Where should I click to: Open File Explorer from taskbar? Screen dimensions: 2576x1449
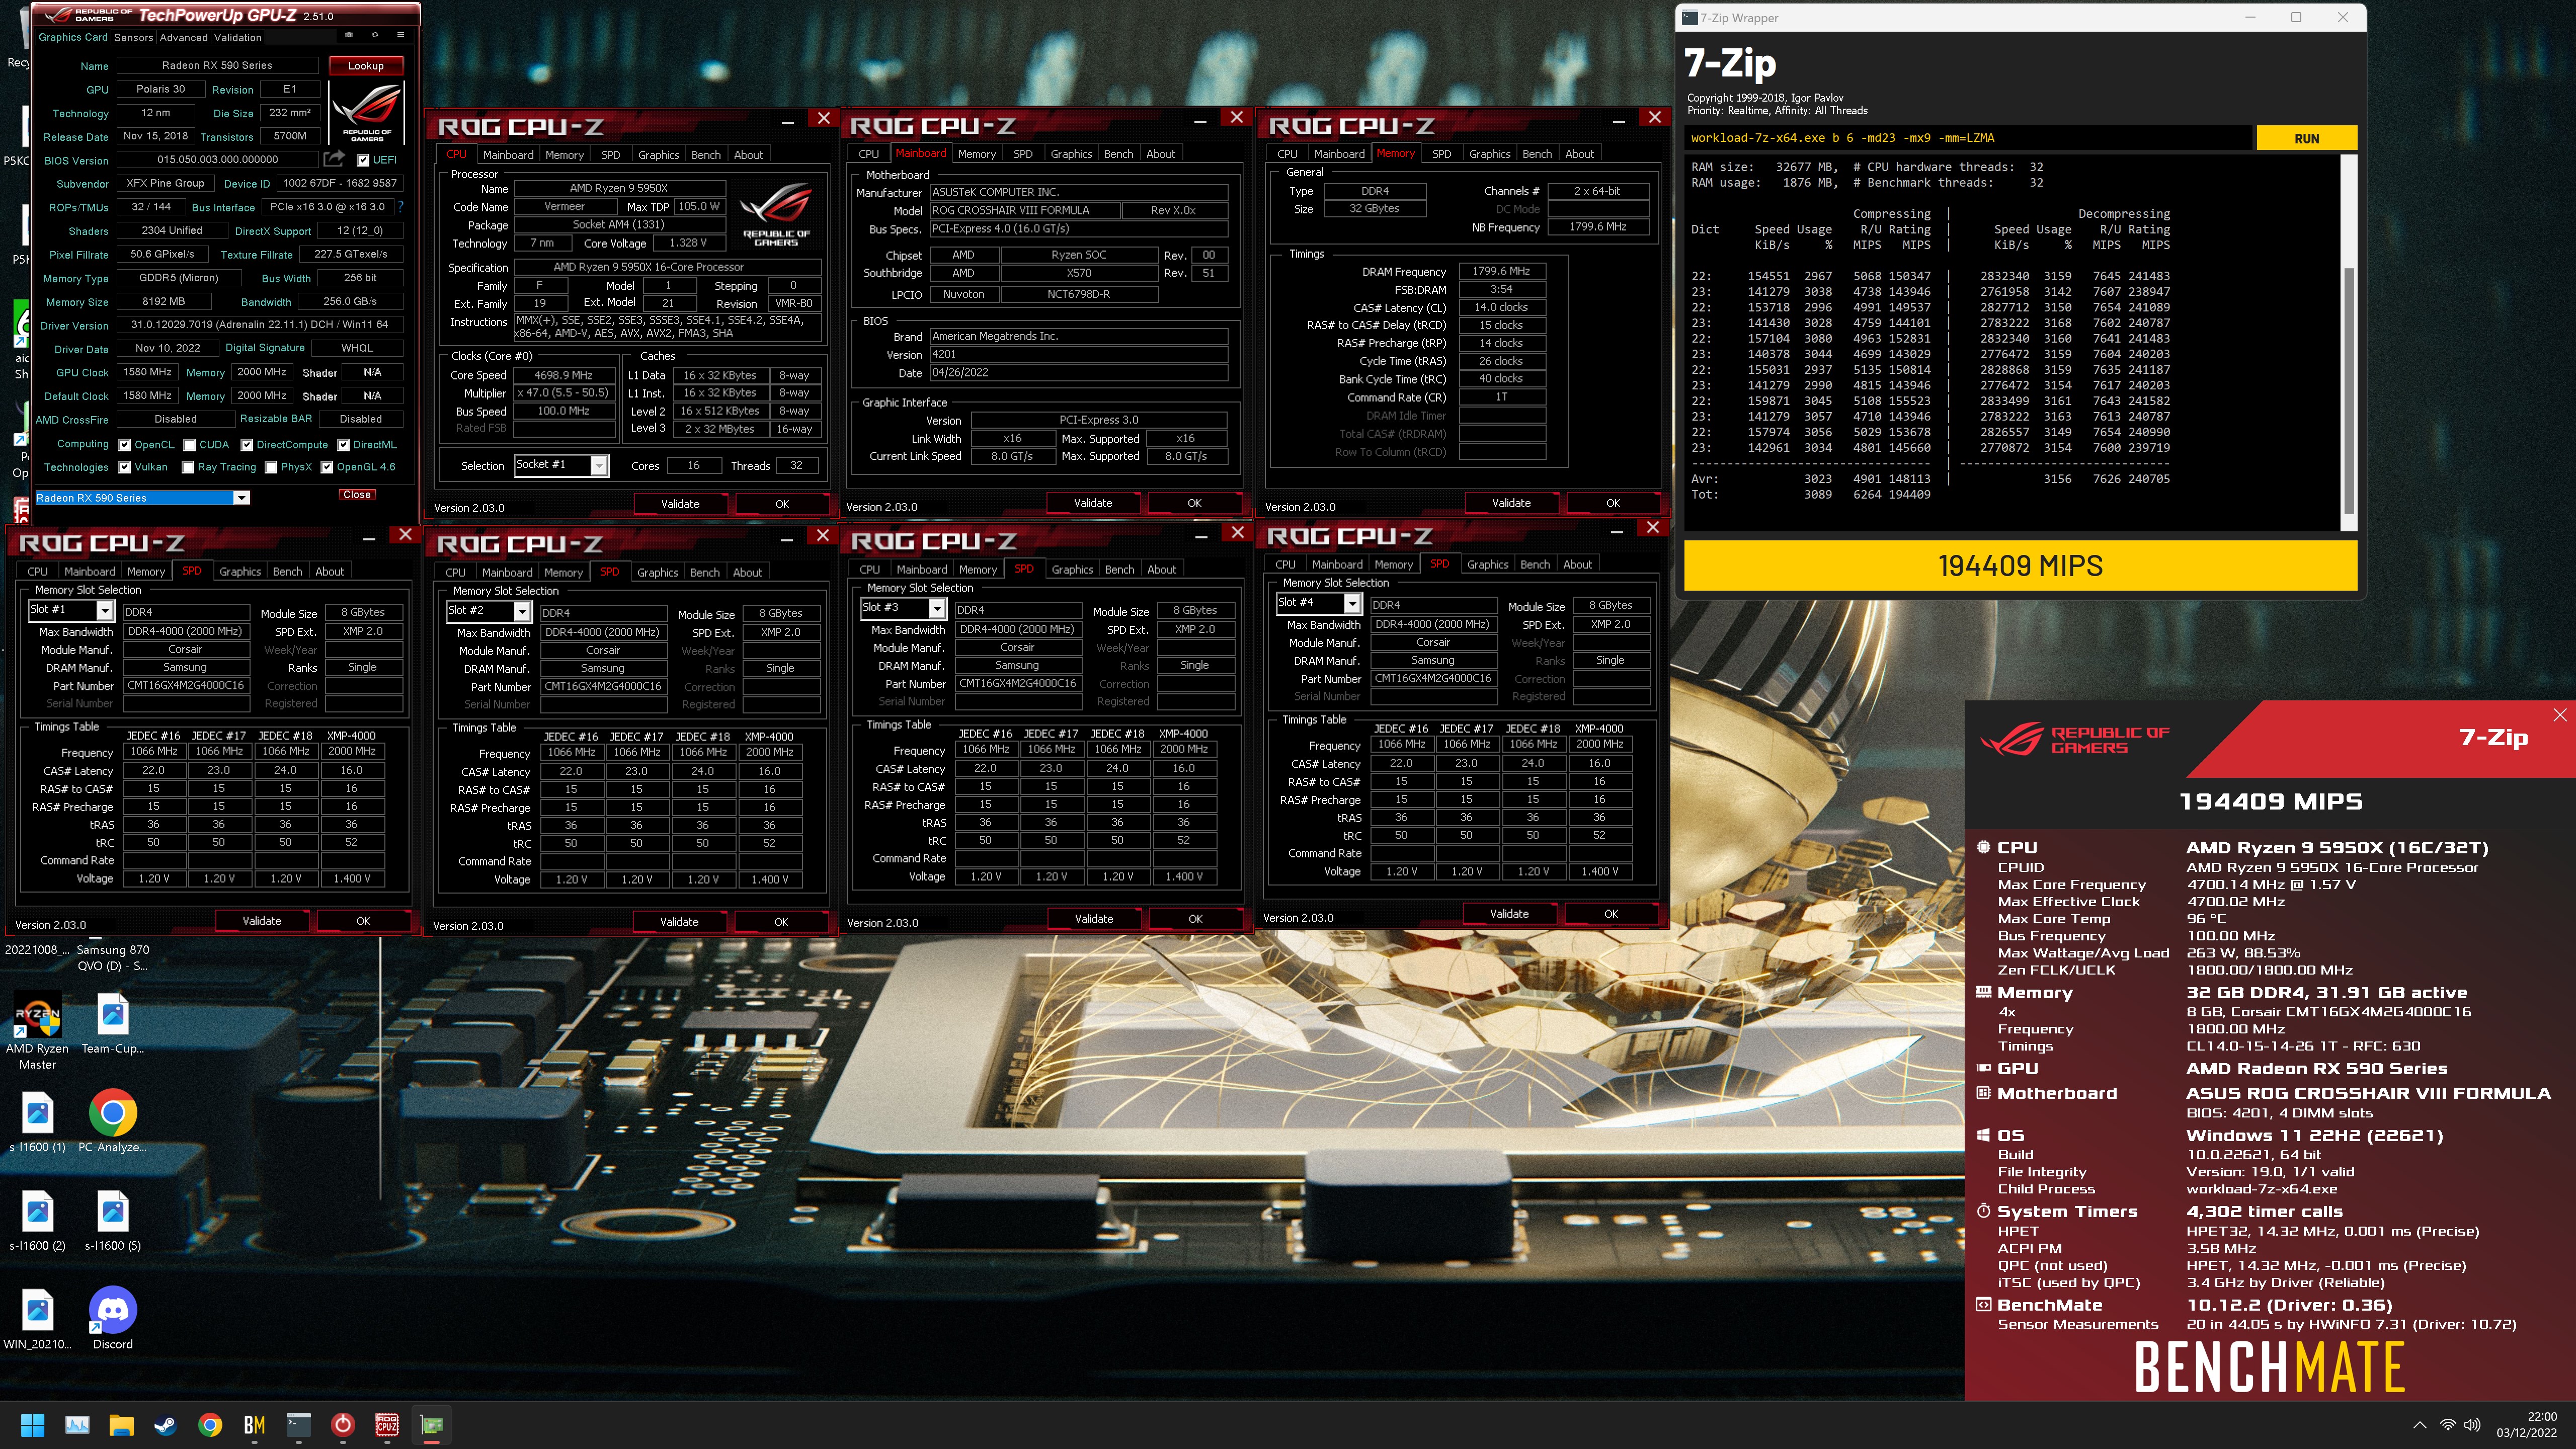tap(121, 1424)
